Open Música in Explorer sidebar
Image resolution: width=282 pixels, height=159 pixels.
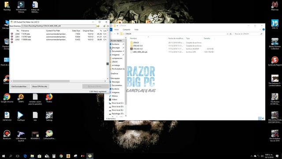[x=115, y=96]
